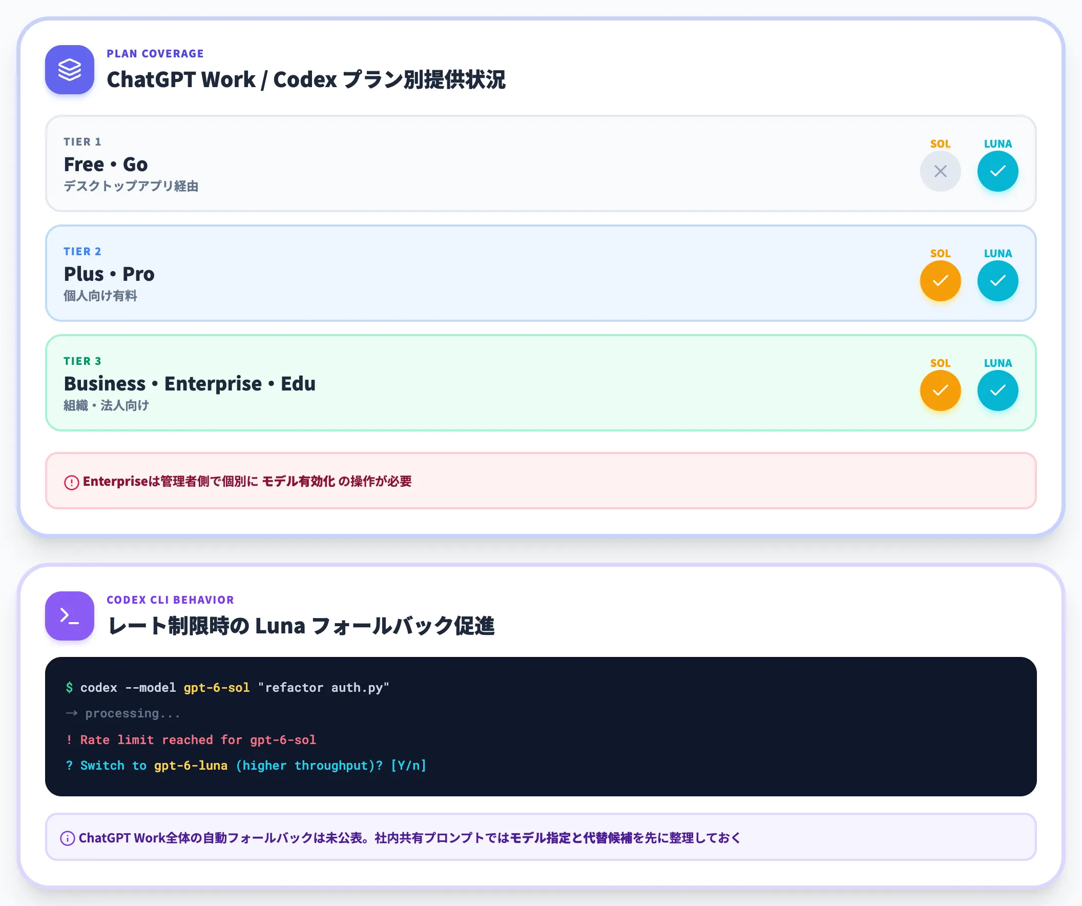Select the 'Plus • Pro' plan title
This screenshot has width=1082, height=906.
click(109, 274)
